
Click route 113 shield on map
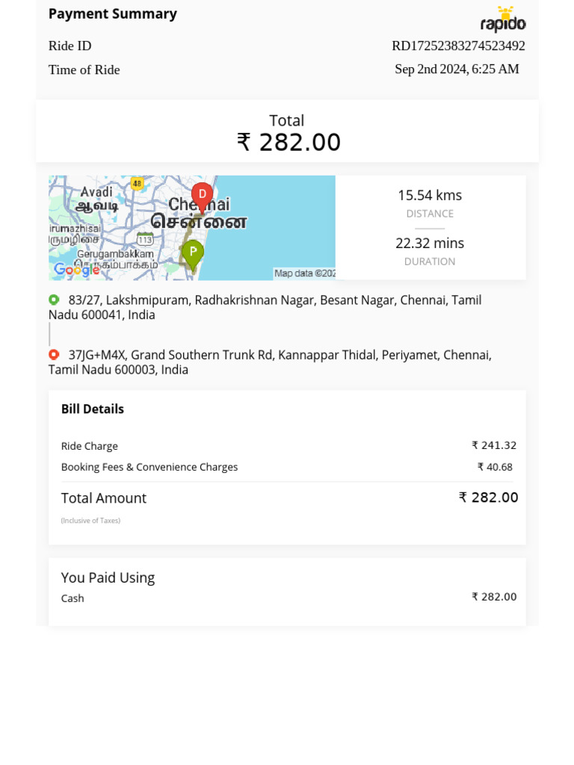click(145, 240)
